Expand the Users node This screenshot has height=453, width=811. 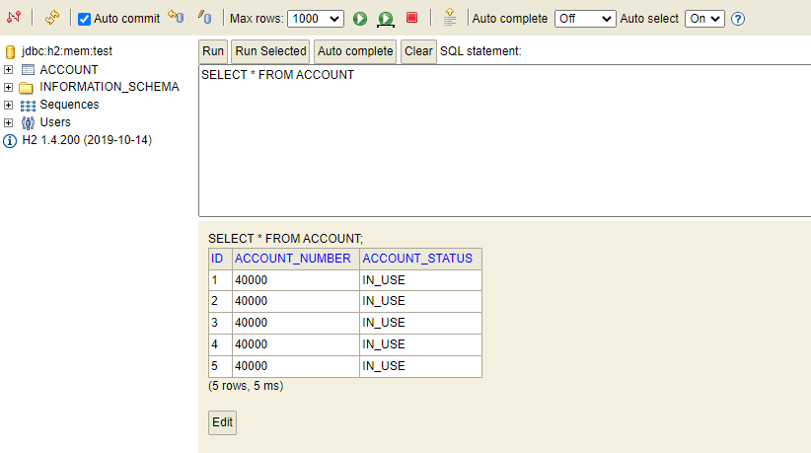point(8,122)
